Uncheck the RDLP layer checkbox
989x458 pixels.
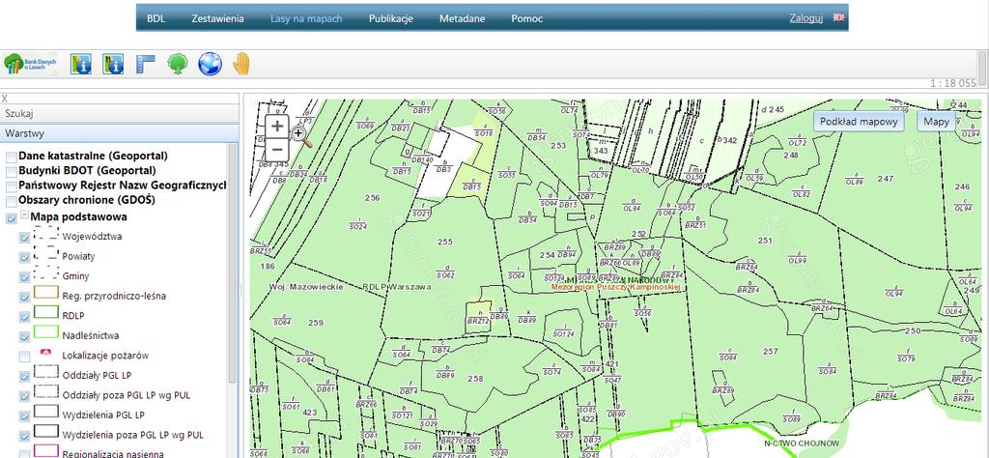coord(24,317)
